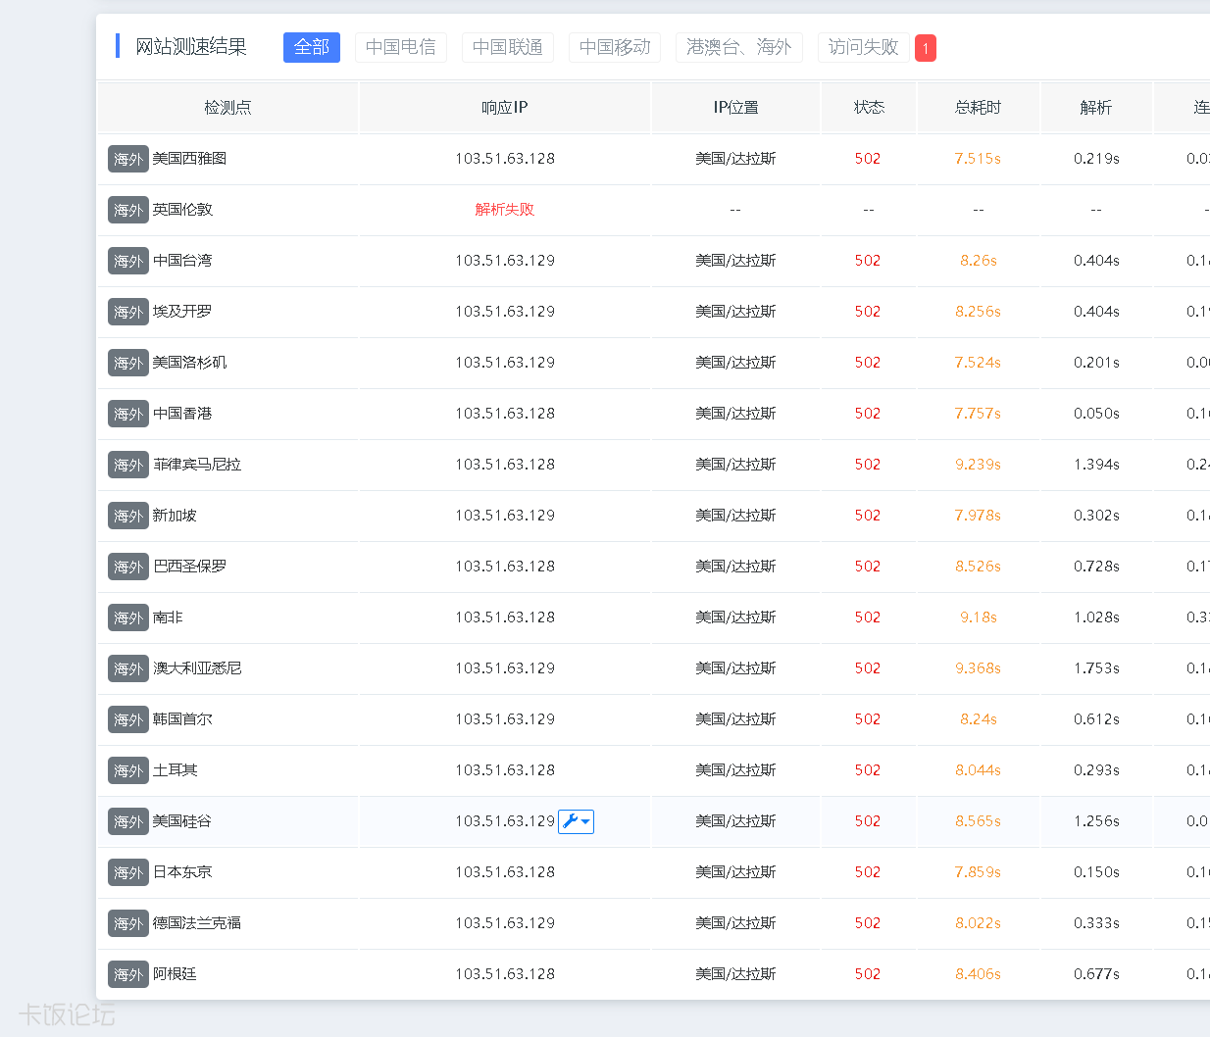Sort by the 解析 column header
The height and width of the screenshot is (1037, 1210).
[1096, 108]
